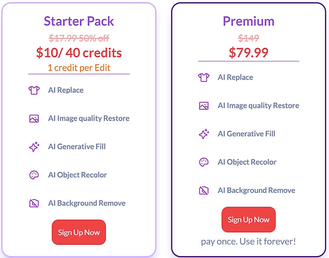Click the AI Generative Fill sparkles icon in Premium
329x258 pixels.
click(x=204, y=134)
